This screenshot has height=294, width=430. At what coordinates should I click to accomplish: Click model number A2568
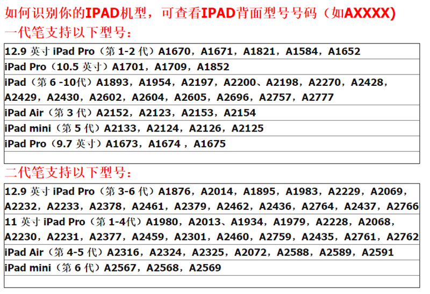coord(163,268)
